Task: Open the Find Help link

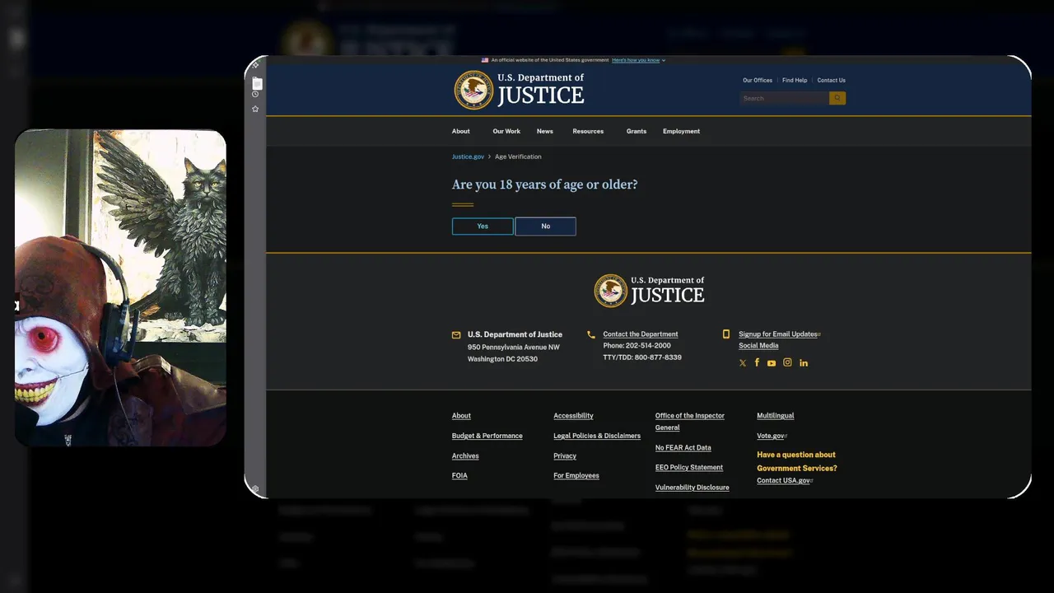Action: [795, 81]
